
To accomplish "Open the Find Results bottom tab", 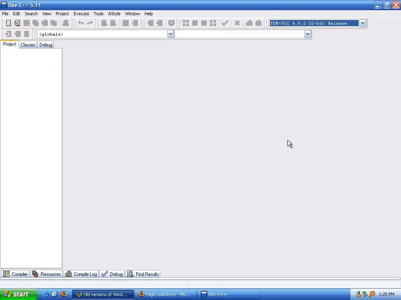I will coord(143,274).
